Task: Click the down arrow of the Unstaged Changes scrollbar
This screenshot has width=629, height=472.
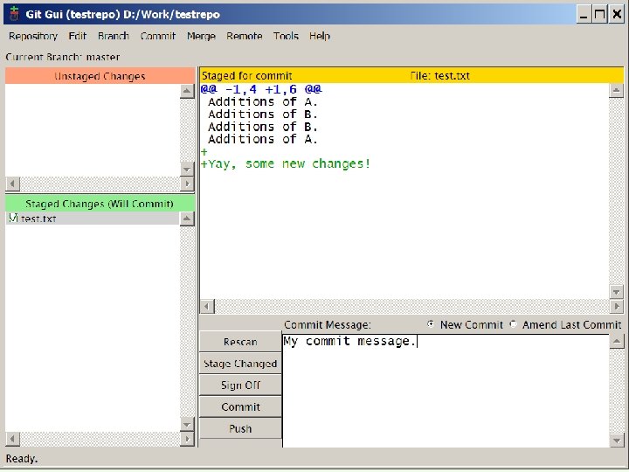Action: point(187,170)
